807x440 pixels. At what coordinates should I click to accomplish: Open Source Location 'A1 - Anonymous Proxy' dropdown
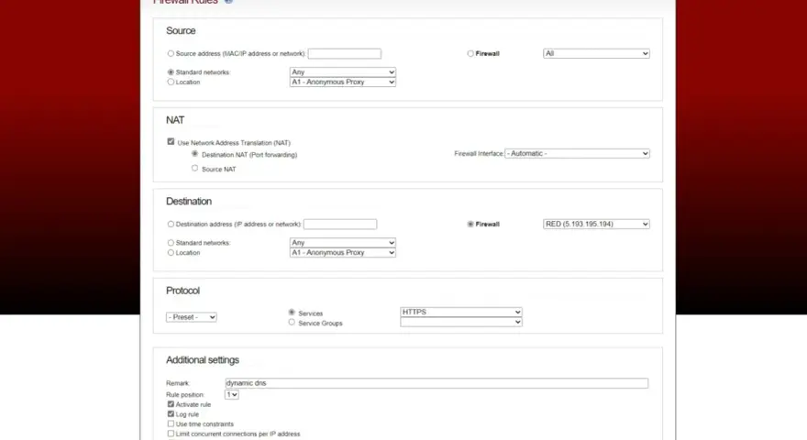coord(342,82)
